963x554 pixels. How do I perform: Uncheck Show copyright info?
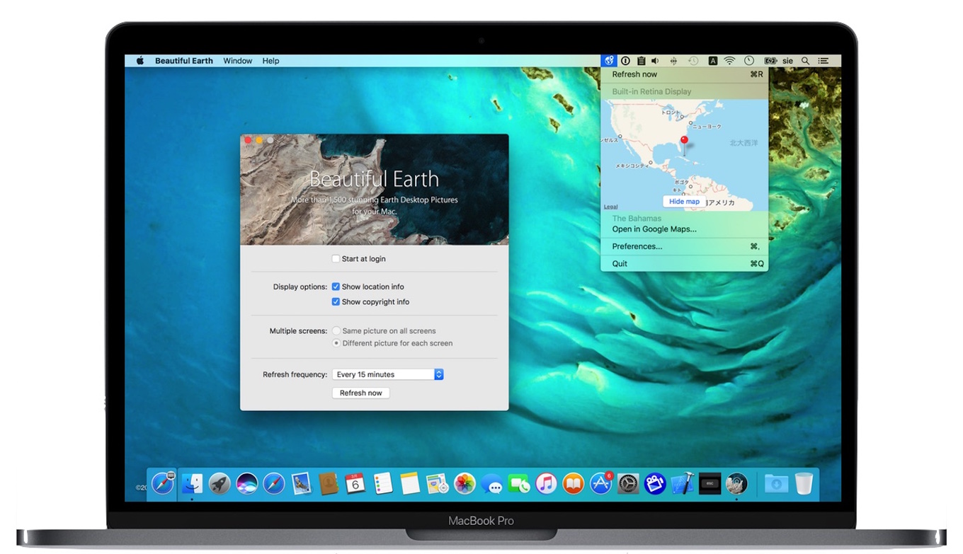[336, 301]
